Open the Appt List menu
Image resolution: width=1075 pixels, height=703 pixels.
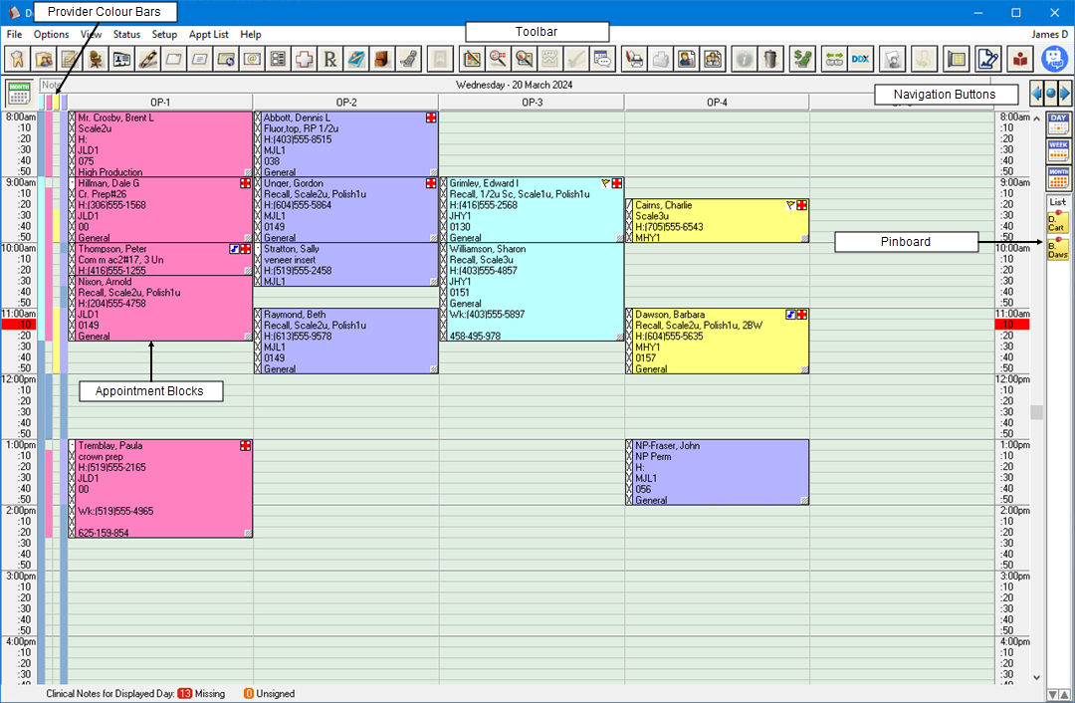208,34
